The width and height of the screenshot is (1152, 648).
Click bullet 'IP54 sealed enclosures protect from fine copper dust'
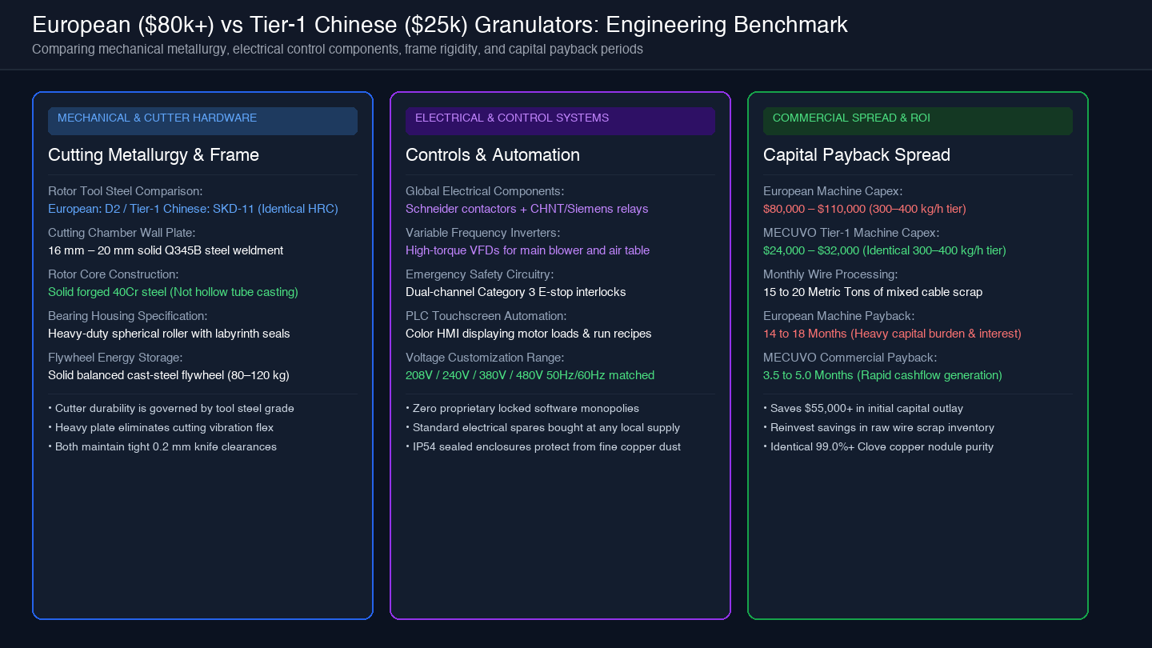[x=543, y=447]
